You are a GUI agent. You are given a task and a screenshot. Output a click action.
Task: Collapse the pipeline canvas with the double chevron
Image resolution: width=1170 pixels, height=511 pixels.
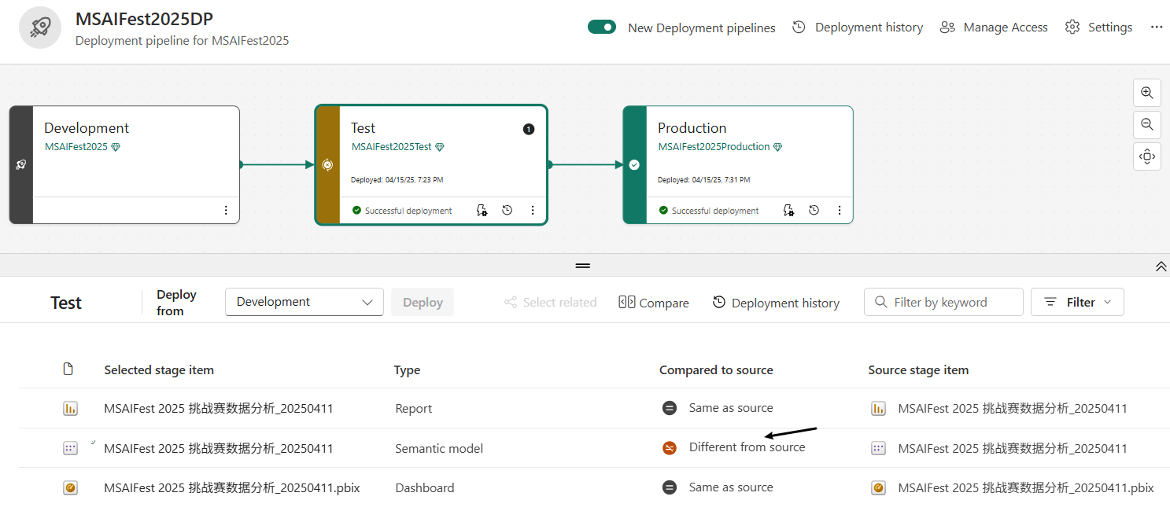[x=1161, y=267]
